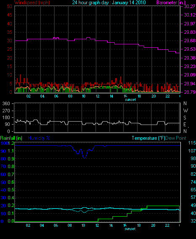Click rainfall axis value 0.7
Viewport: 196px width, 239px height.
pyautogui.click(x=11, y=174)
